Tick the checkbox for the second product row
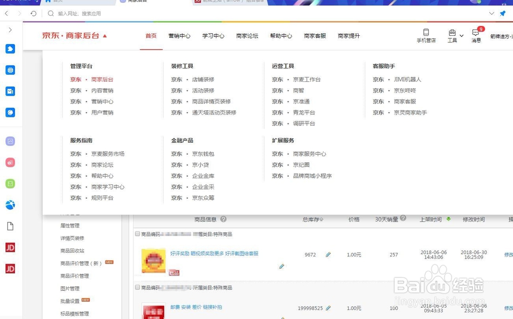 click(136, 288)
